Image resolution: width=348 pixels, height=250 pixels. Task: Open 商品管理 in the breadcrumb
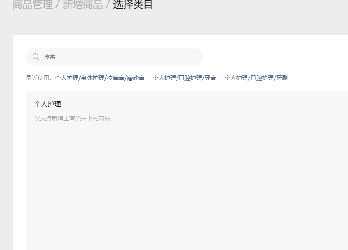click(x=33, y=5)
